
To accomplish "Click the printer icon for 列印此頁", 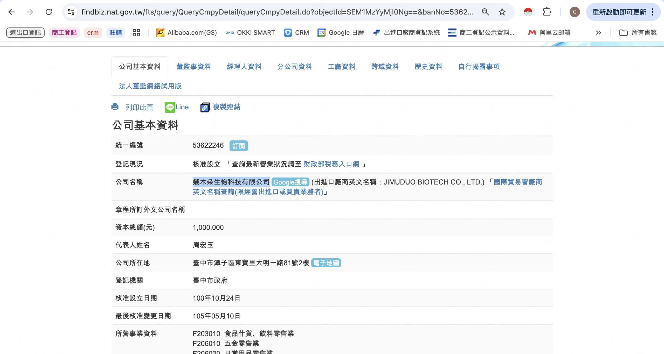I will (x=115, y=107).
